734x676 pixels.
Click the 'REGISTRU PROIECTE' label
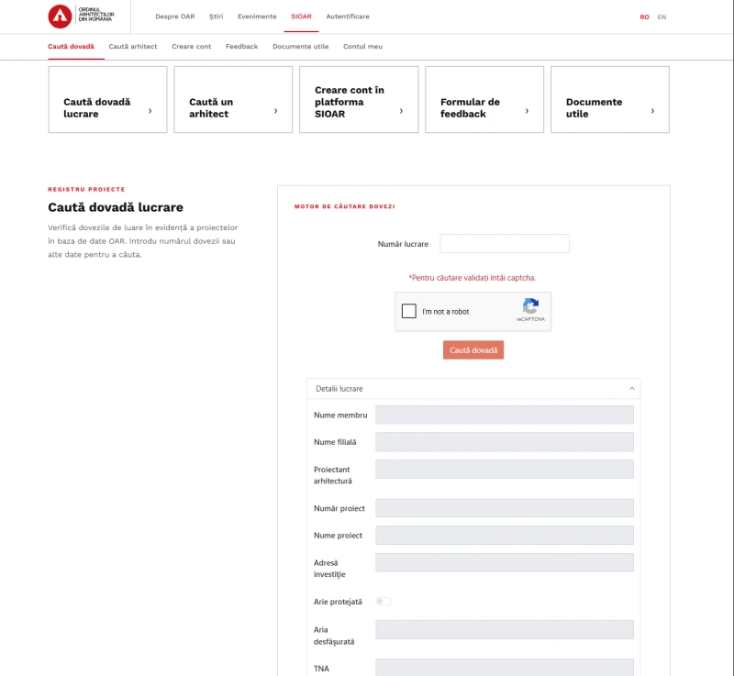(x=86, y=190)
